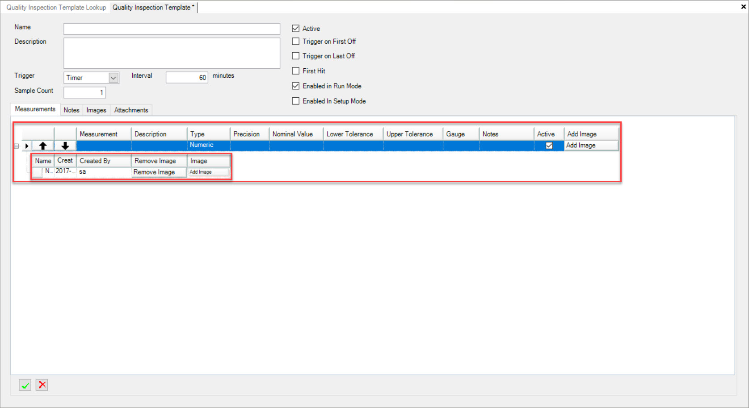Move measurement row up with arrow
The image size is (749, 408).
[x=43, y=146]
